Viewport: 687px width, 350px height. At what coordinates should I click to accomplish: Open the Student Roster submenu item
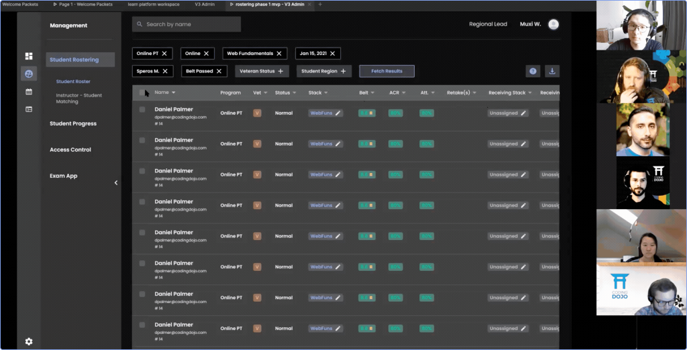point(73,82)
